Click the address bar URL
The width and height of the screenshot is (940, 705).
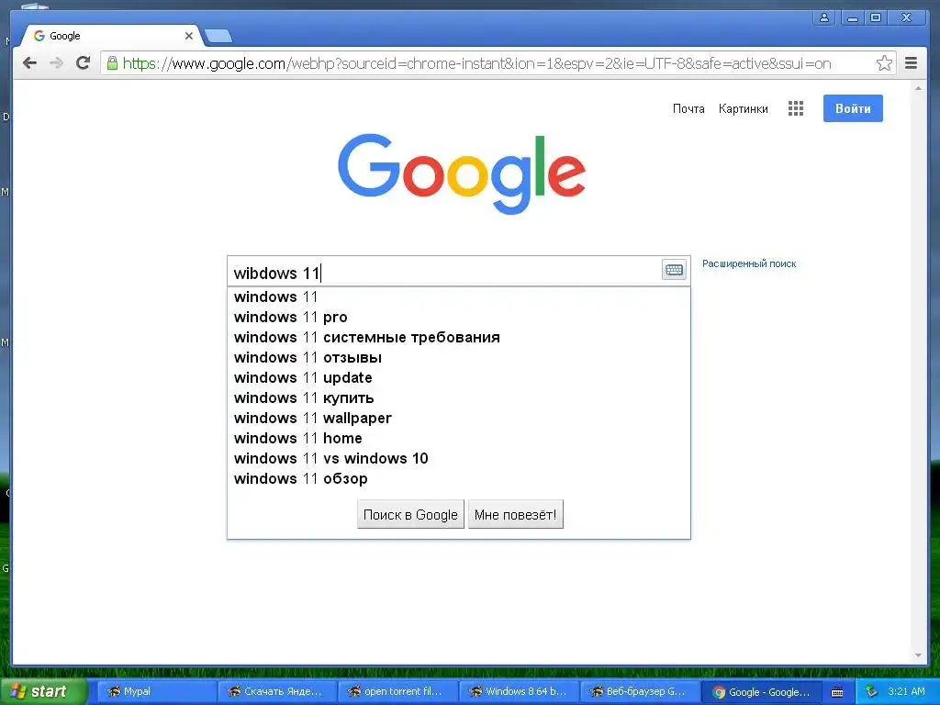point(476,63)
